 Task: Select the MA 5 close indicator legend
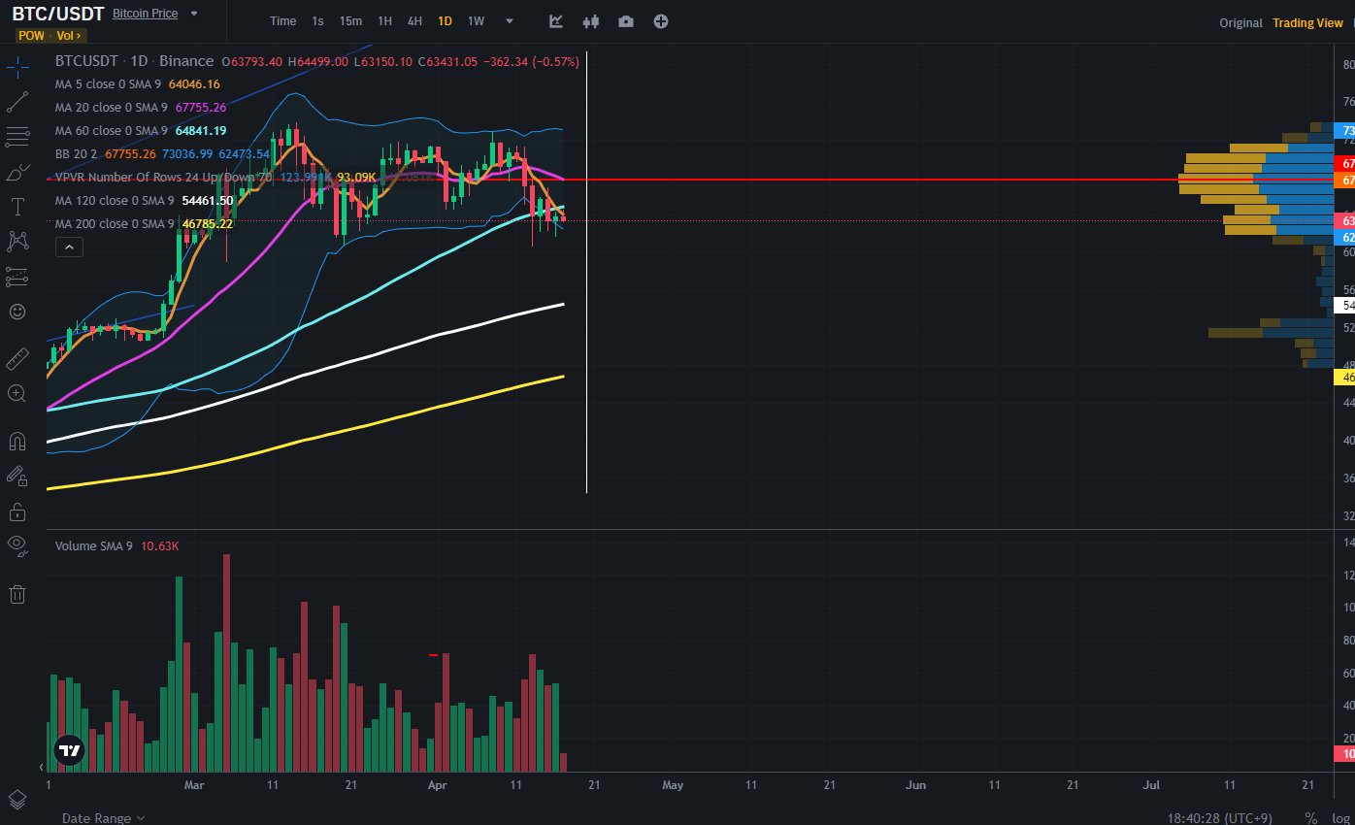tap(137, 84)
